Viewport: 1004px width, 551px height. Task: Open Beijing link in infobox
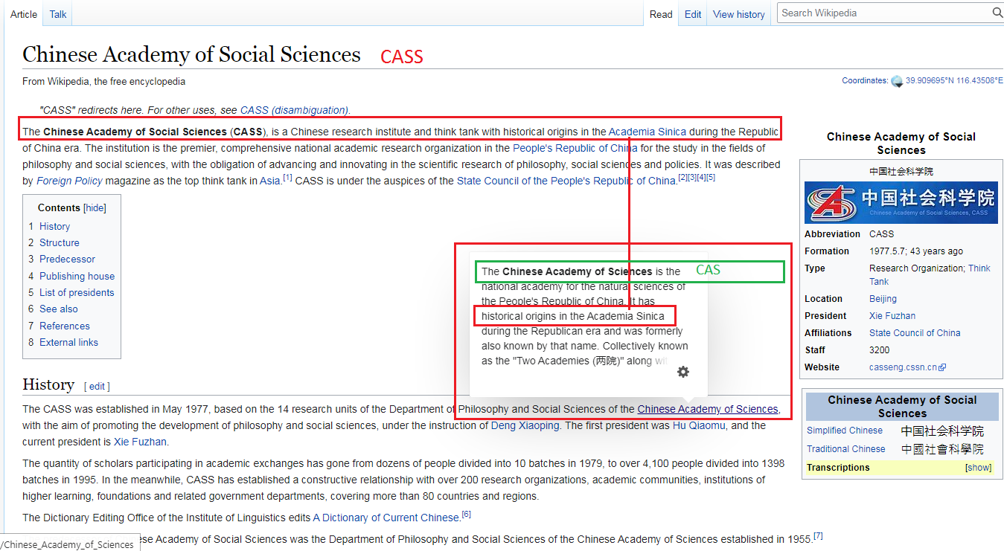click(x=883, y=299)
